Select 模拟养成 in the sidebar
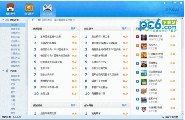 [15, 58]
